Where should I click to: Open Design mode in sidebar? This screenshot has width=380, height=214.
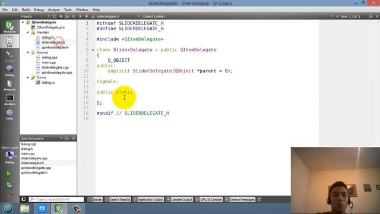tap(9, 56)
